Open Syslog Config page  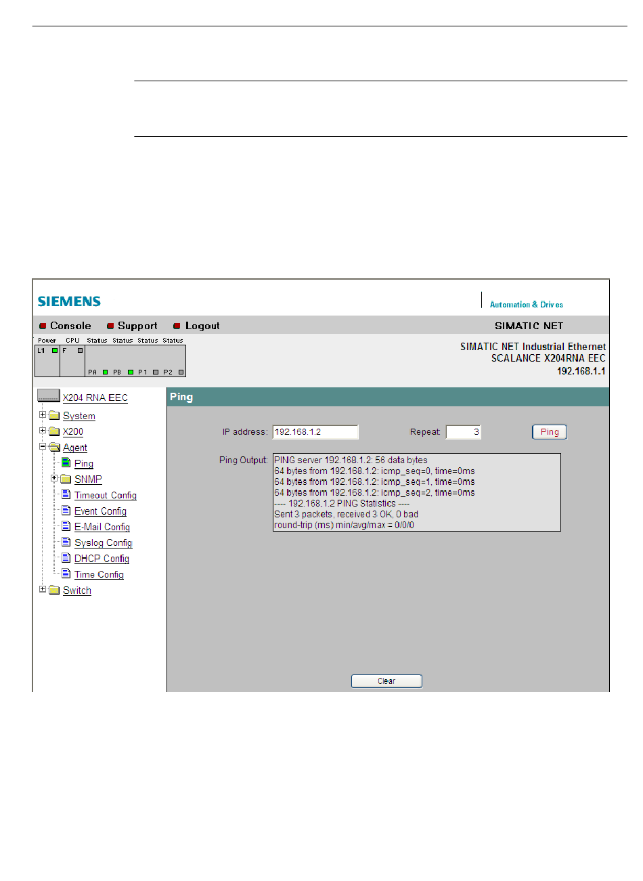pos(103,542)
